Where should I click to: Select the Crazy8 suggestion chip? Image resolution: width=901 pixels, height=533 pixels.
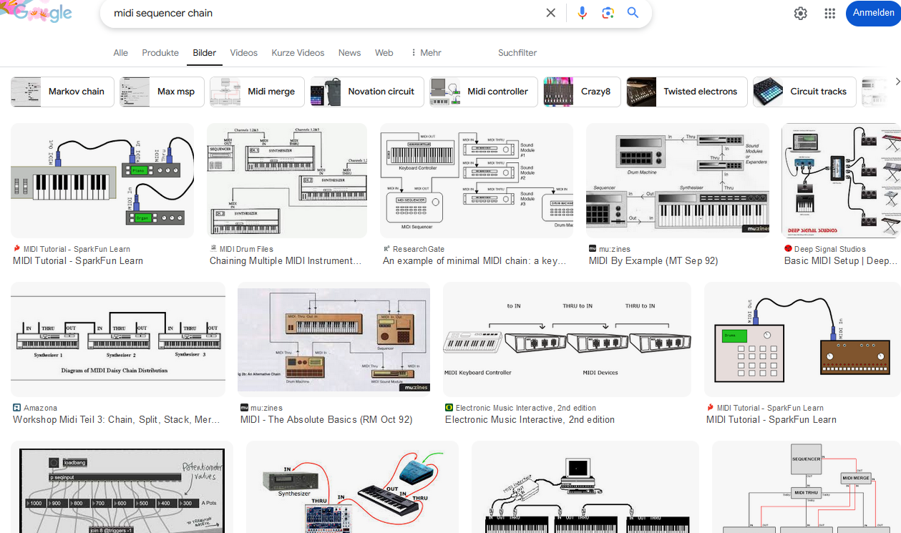[582, 92]
